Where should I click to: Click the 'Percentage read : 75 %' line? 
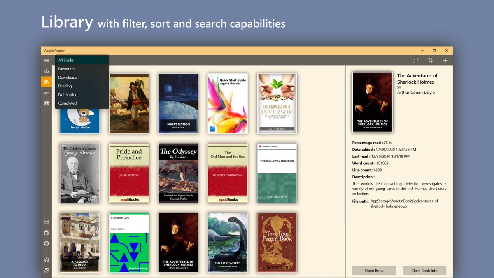coord(372,143)
